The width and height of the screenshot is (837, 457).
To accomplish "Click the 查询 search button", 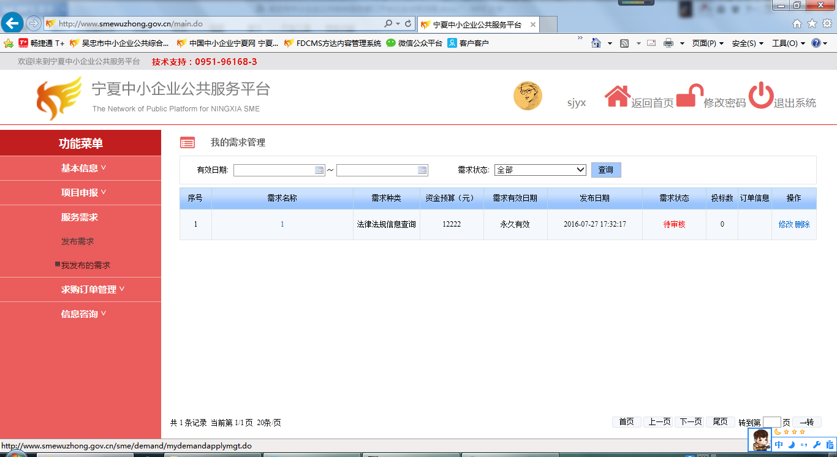I will tap(605, 170).
